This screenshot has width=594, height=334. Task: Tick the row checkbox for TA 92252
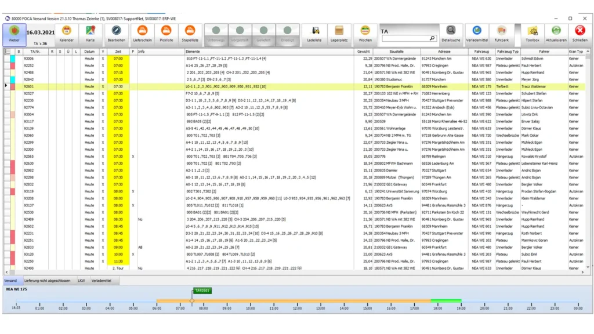(x=19, y=66)
